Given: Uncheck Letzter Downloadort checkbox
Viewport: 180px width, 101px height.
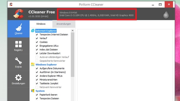Looking at the screenshot, I should pos(37,53).
